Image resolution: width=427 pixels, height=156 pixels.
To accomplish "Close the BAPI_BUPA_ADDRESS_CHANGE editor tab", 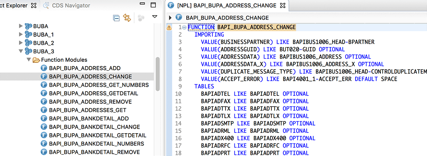I will tap(283, 5).
